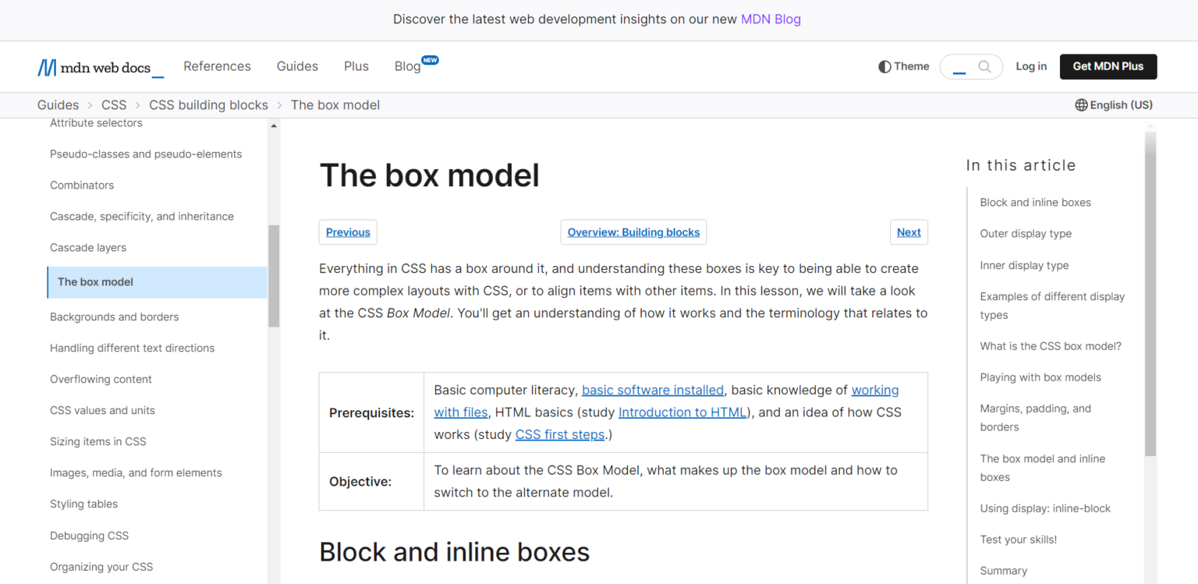Open the MDN Blog announcement link
This screenshot has height=584, width=1198.
coord(771,19)
